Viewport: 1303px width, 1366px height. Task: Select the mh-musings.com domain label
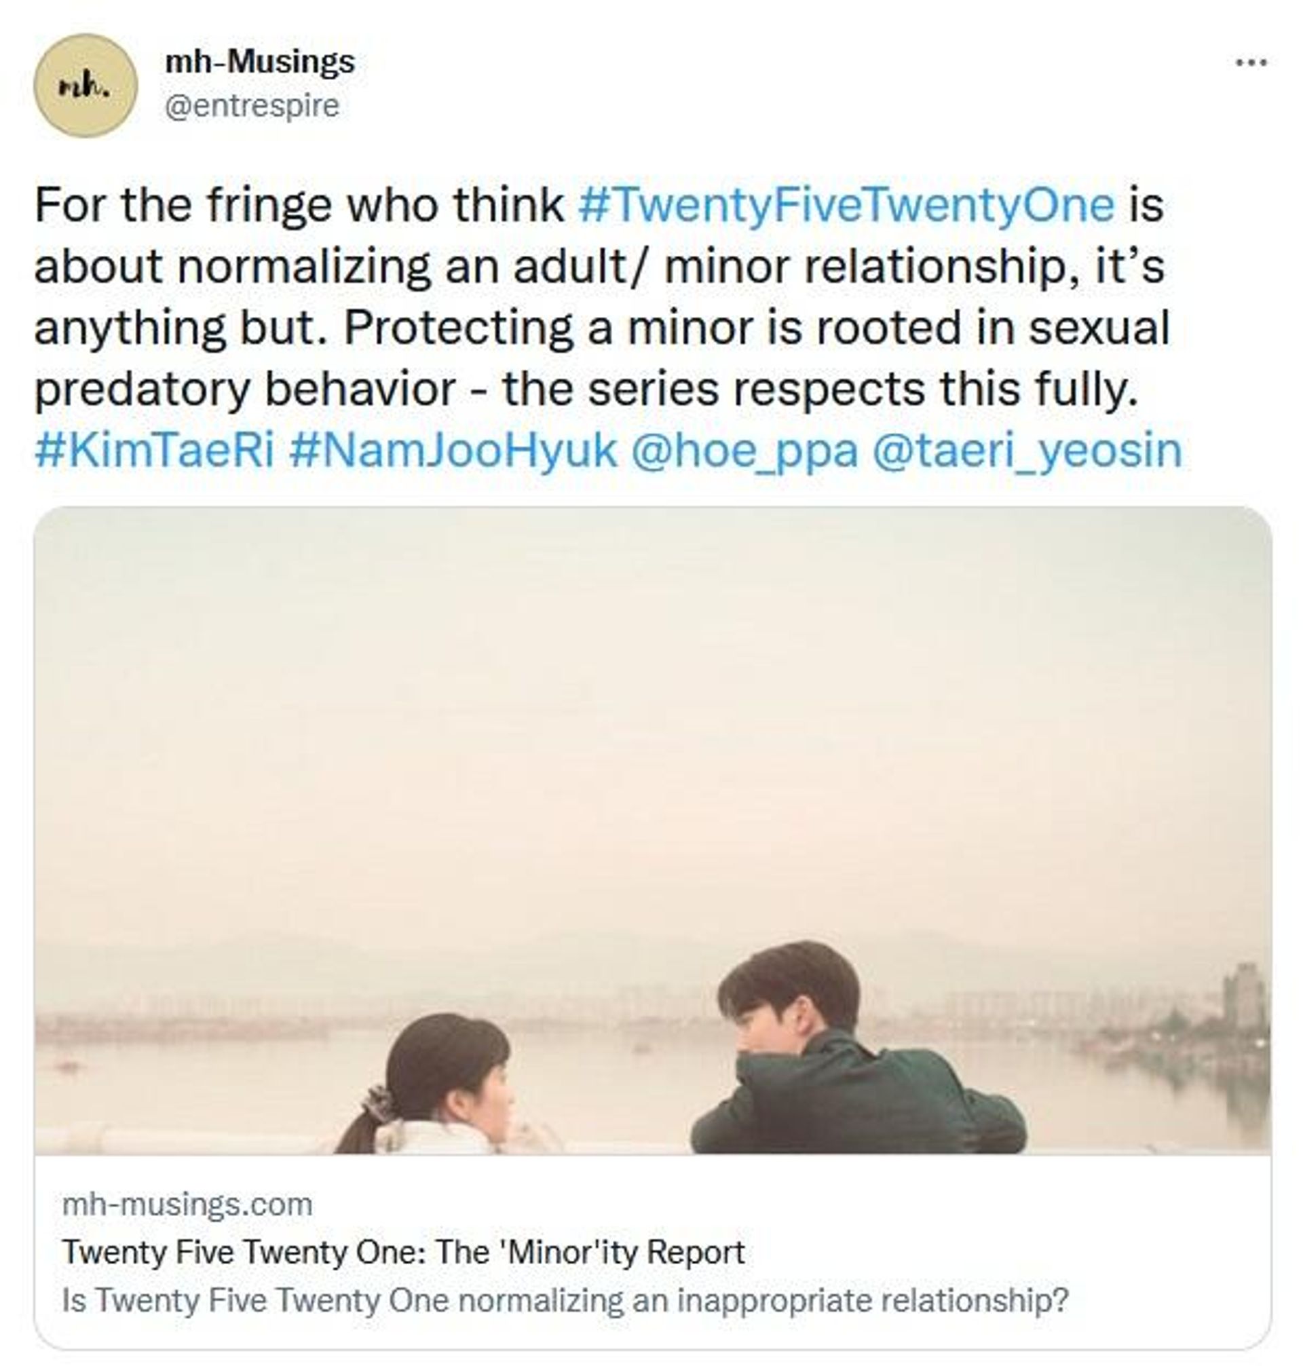(187, 1204)
